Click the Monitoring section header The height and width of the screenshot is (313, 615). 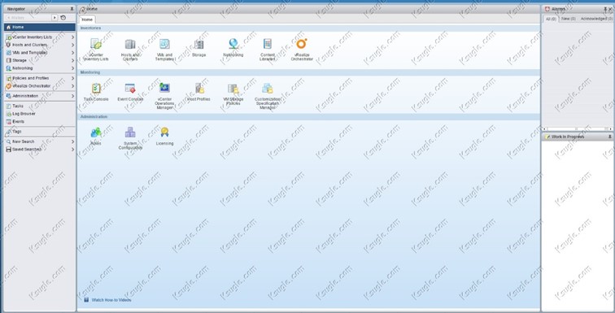tap(308, 72)
